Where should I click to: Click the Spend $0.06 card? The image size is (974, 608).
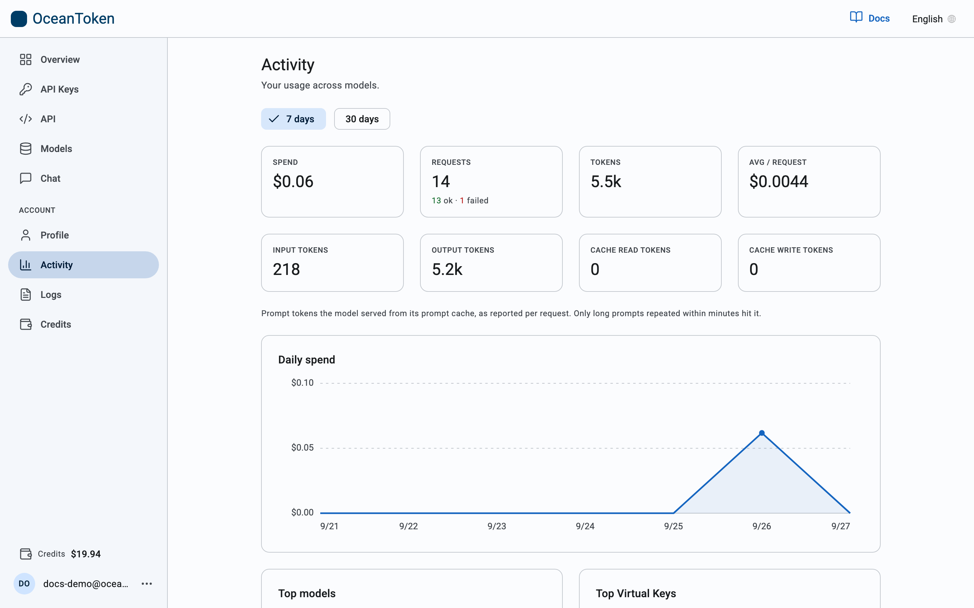coord(332,182)
